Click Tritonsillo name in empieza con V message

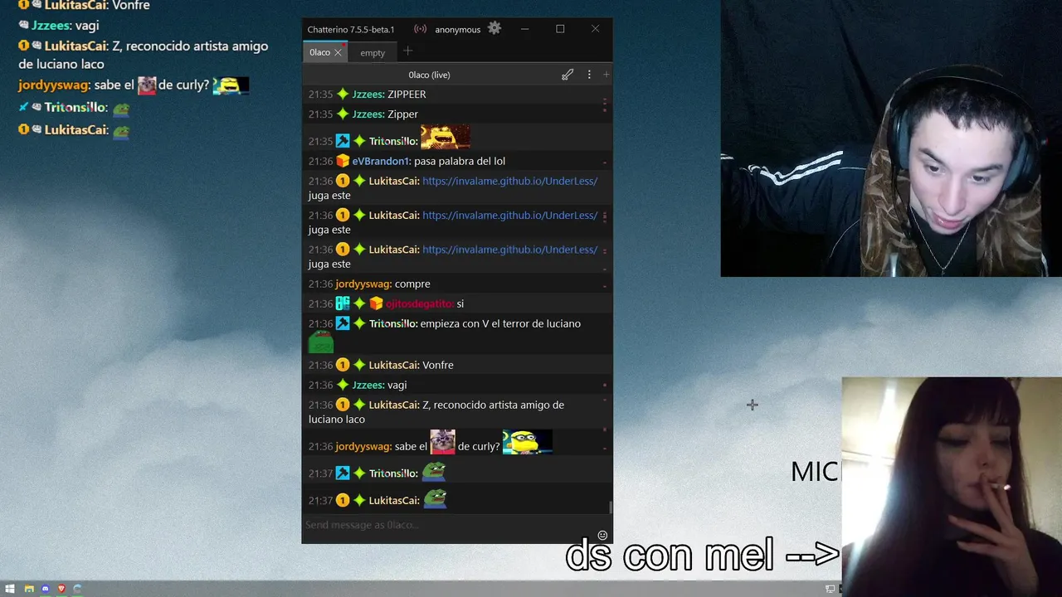pyautogui.click(x=393, y=323)
